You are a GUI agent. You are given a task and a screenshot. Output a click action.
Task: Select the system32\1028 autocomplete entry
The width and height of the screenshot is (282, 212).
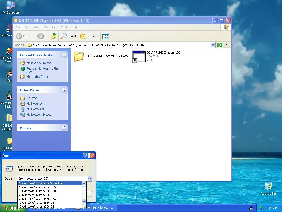(50, 191)
